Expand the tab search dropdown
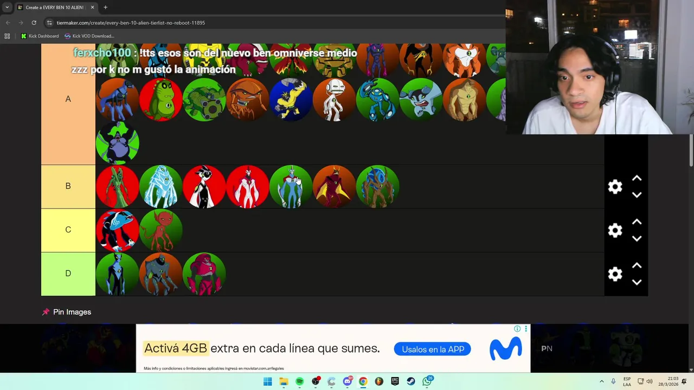The image size is (694, 390). (7, 8)
